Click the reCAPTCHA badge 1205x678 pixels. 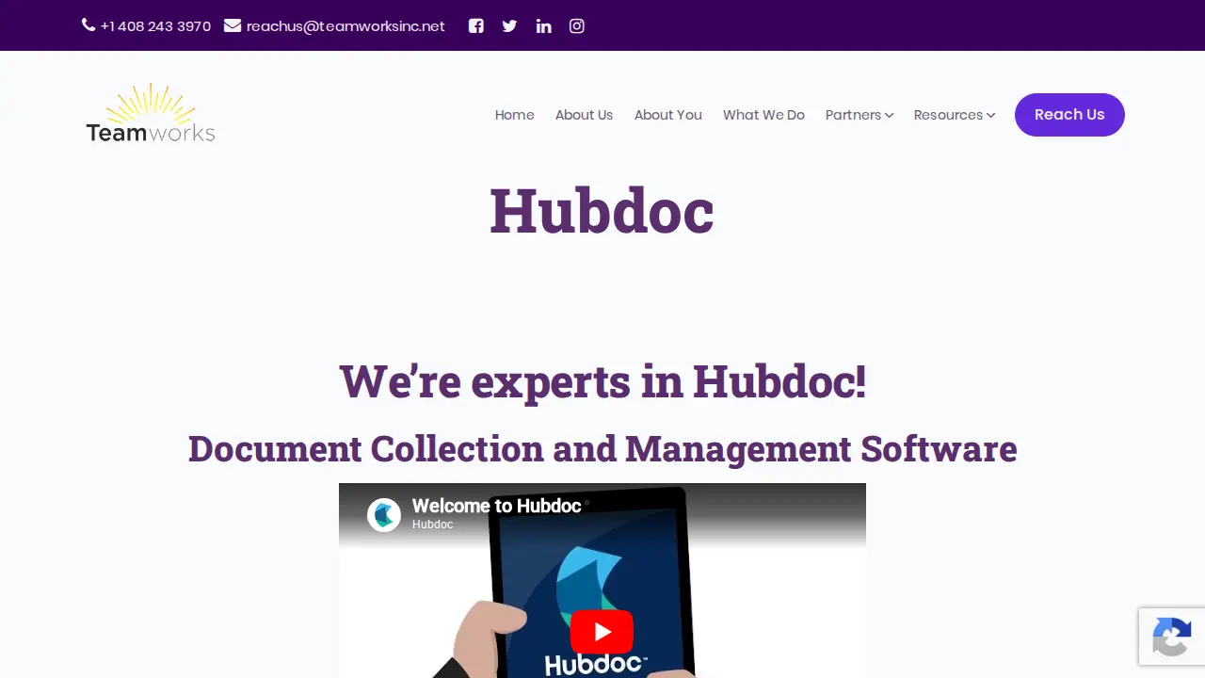pyautogui.click(x=1172, y=637)
